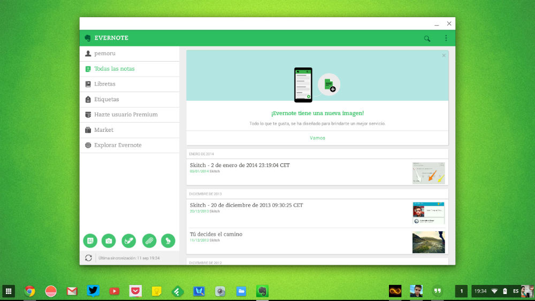This screenshot has width=535, height=301.
Task: Click thumbnail of Skitch 2 de enero note
Action: pos(429,173)
